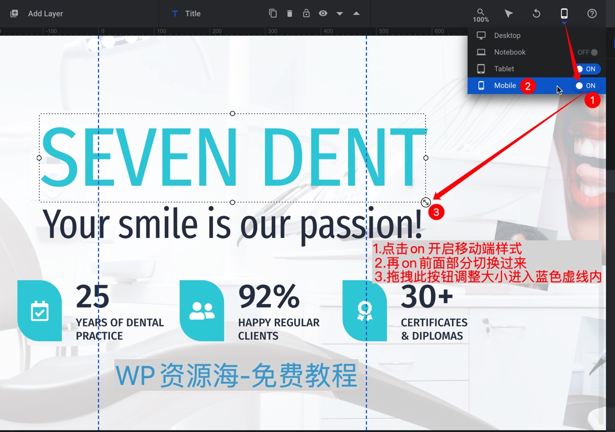Select CERTIFICATES & DIPLOMAS text

[x=434, y=329]
